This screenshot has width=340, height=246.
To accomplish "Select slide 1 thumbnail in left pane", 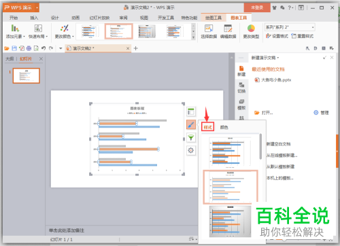I will point(27,76).
